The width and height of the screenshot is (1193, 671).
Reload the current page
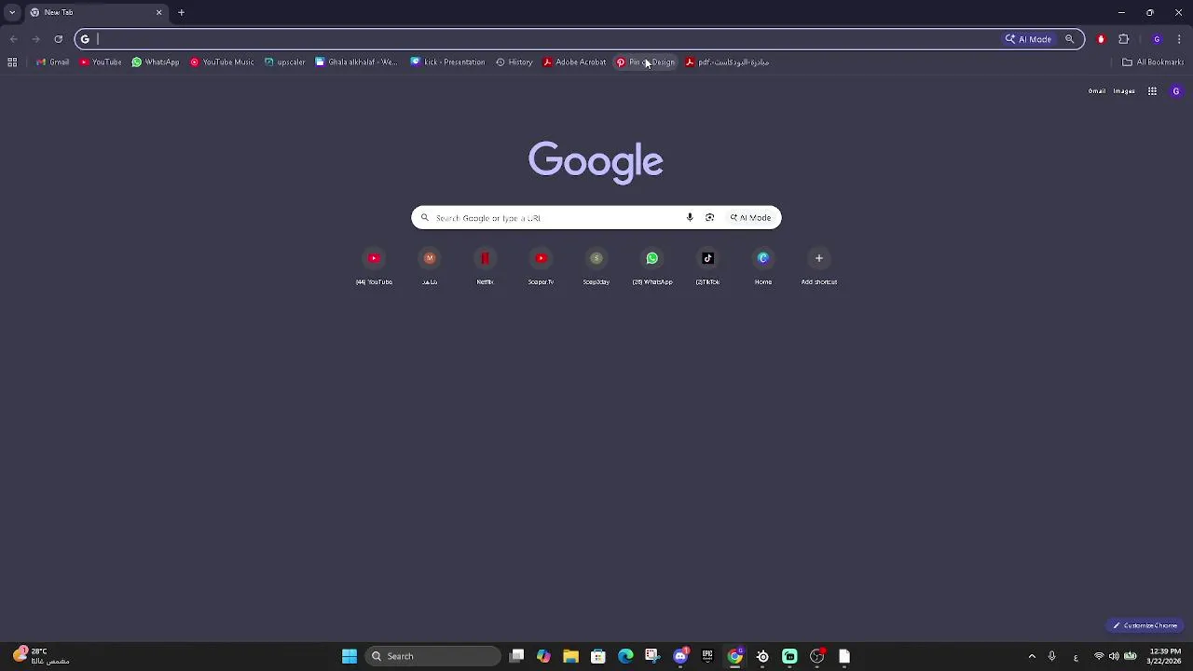click(58, 39)
